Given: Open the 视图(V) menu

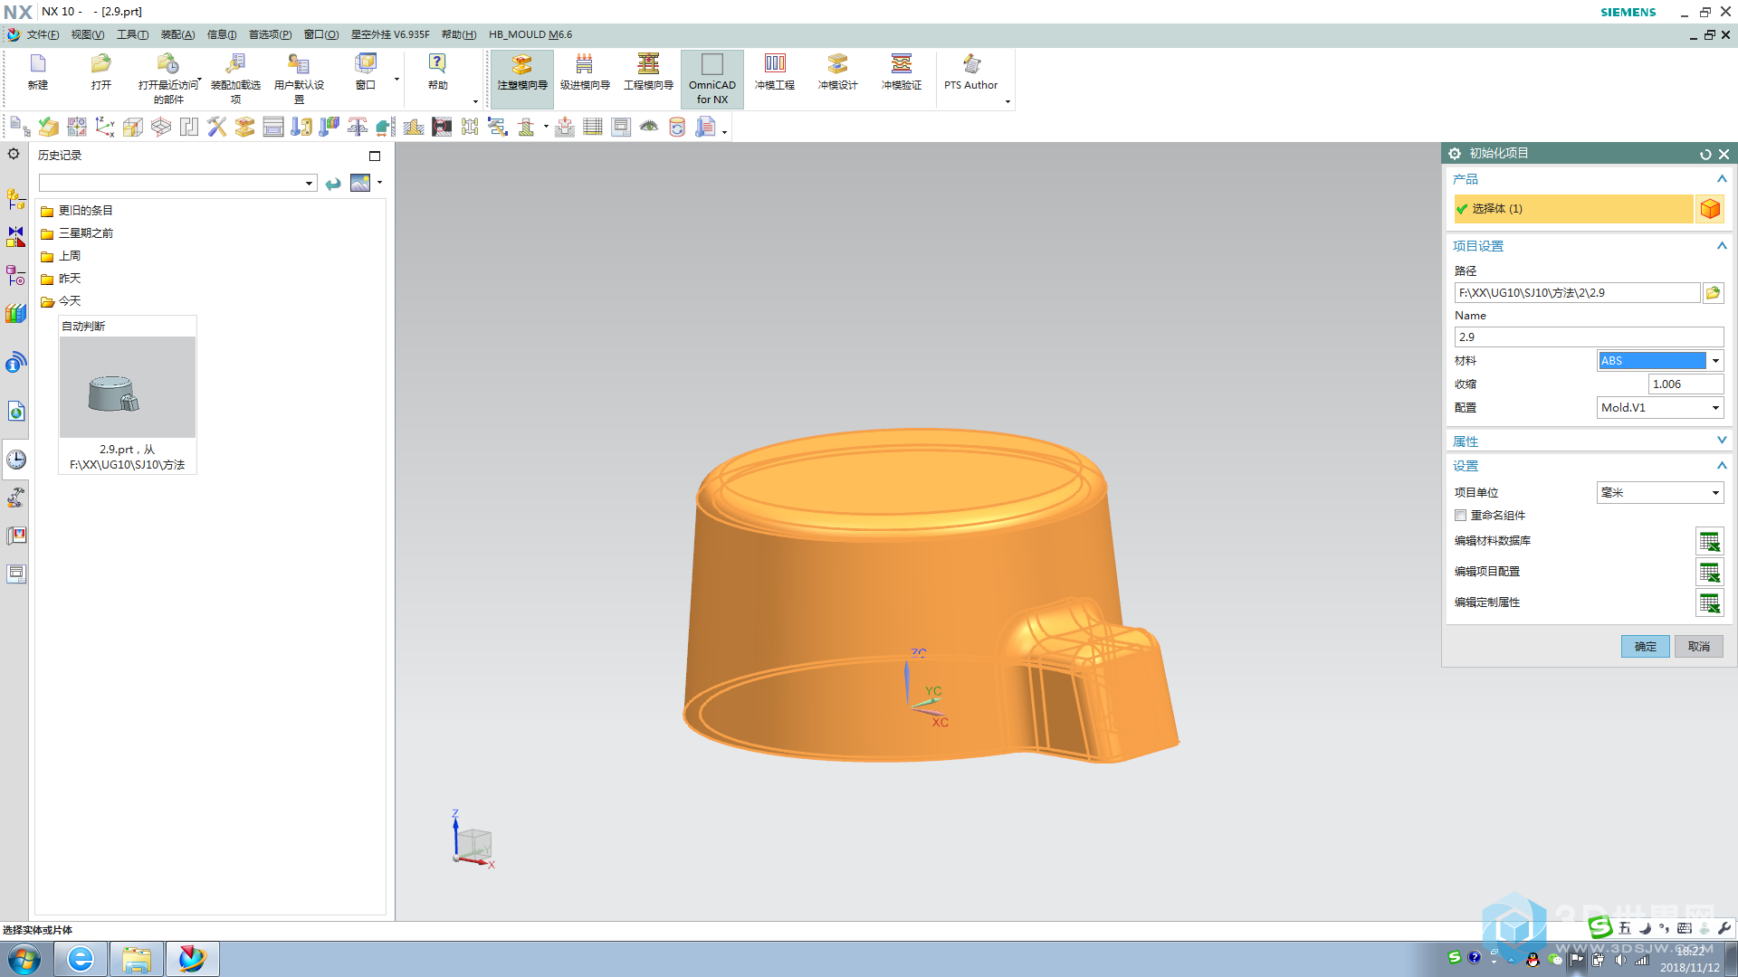Looking at the screenshot, I should 88,34.
